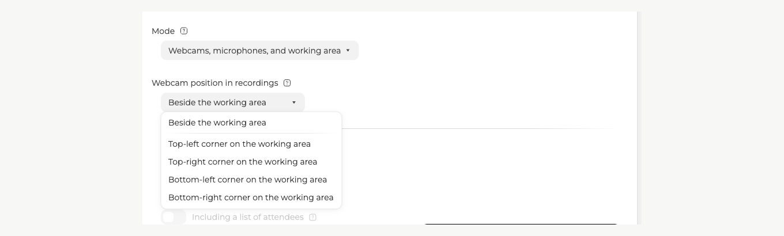This screenshot has width=784, height=236.
Task: Click the separator line between dropdown list options
Action: click(x=251, y=133)
